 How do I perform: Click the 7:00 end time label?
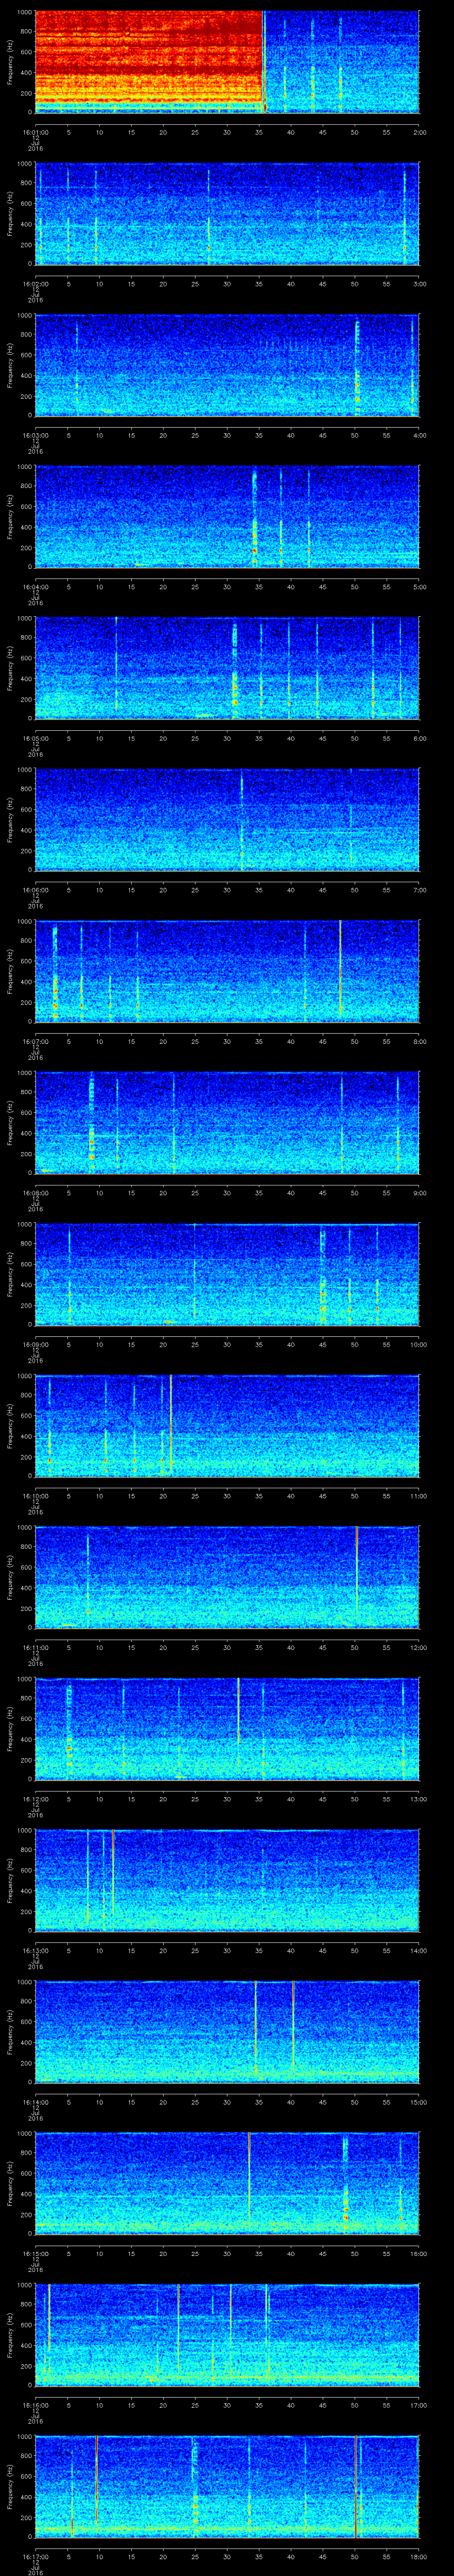[x=419, y=890]
